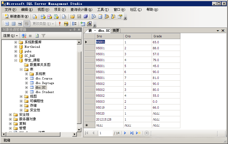The width and height of the screenshot is (228, 144).
Task: Toggle the Criteria pane display
Action: click(x=13, y=24)
